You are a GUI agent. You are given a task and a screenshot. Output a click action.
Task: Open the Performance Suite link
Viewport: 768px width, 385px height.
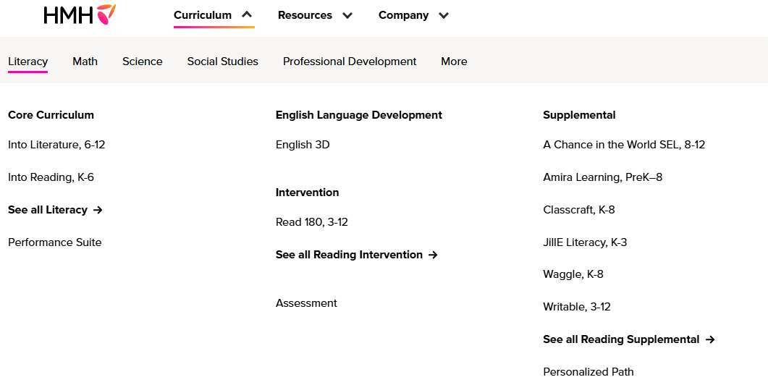(55, 242)
